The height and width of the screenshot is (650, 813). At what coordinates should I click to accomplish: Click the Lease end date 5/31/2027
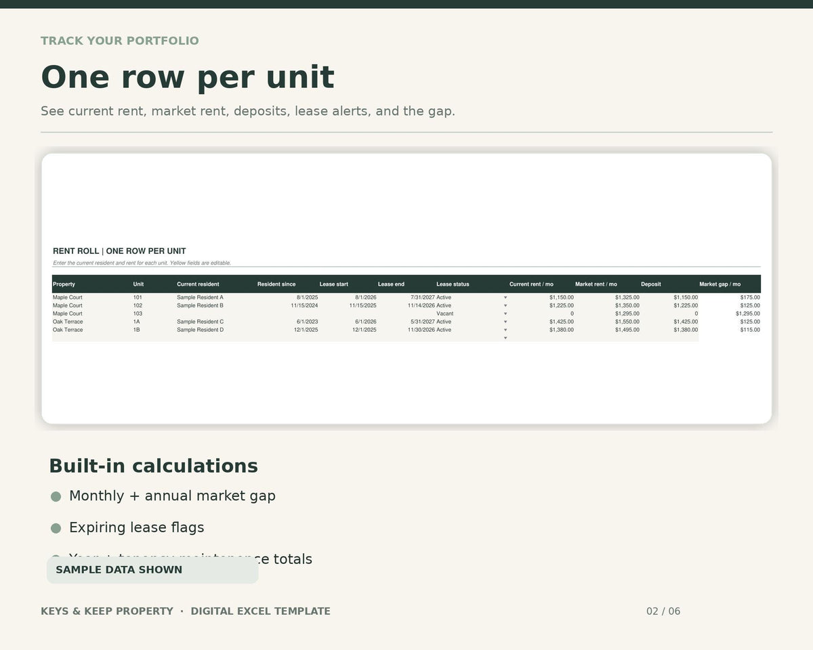click(x=423, y=322)
